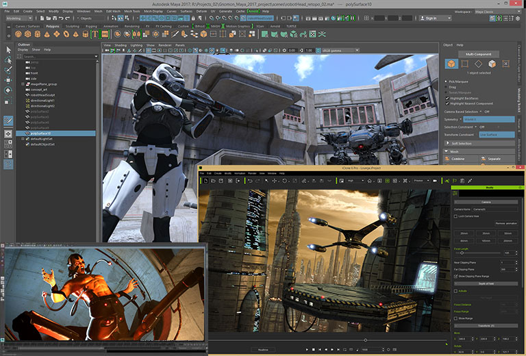Create a polygon pyramid from the shelf
This screenshot has width=526, height=356.
(x=76, y=34)
